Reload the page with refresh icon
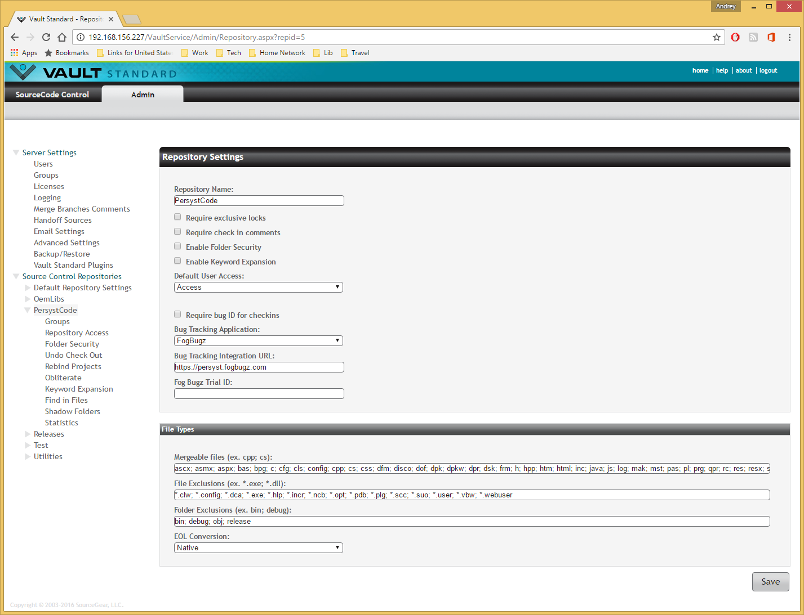 click(46, 37)
